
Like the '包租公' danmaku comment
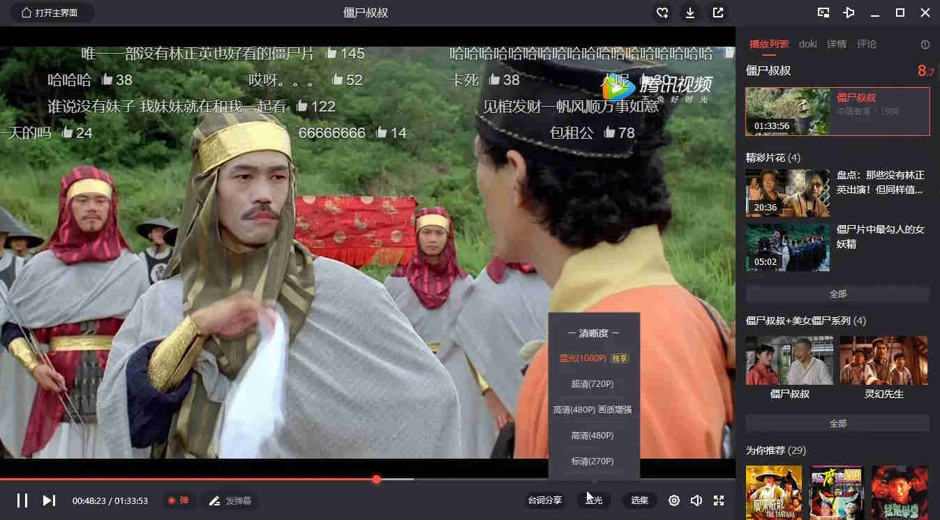click(x=609, y=132)
